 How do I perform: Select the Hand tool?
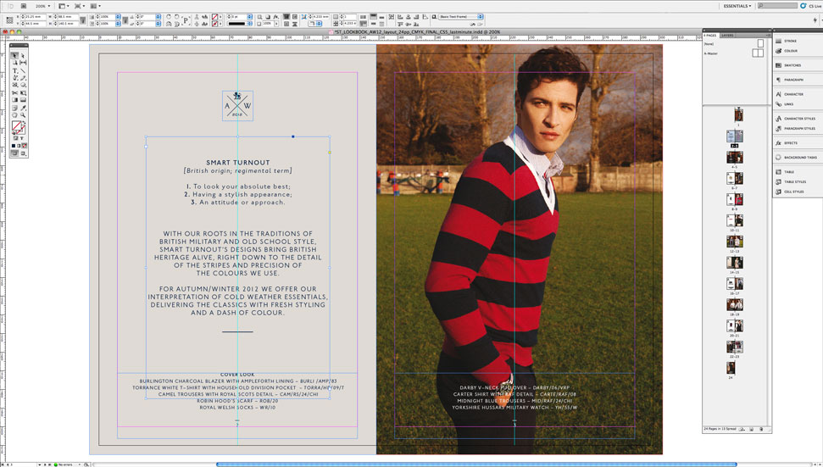click(14, 115)
